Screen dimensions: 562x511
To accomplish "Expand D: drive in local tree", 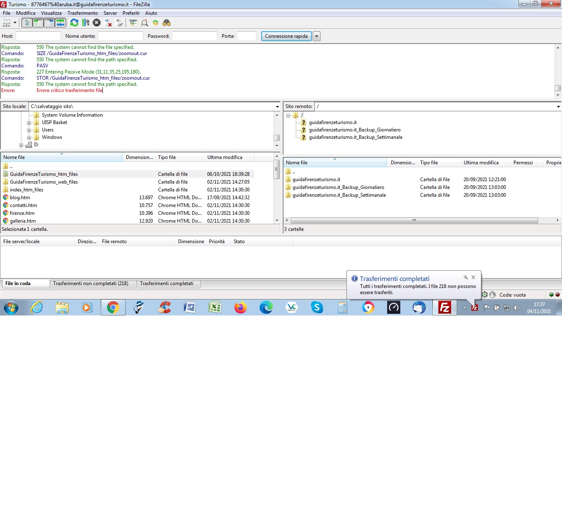I will pos(21,145).
